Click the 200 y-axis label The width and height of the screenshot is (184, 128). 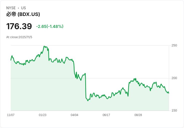pyautogui.click(x=174, y=78)
